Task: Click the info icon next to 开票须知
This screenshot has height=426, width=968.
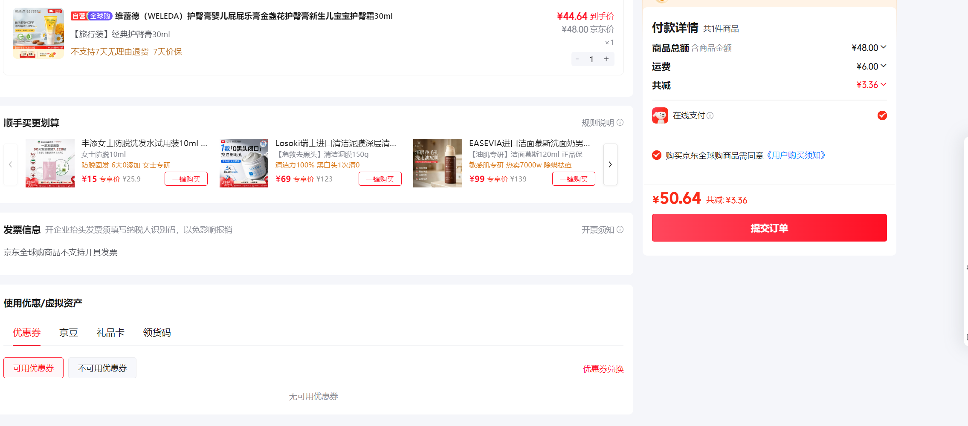Action: coord(620,230)
